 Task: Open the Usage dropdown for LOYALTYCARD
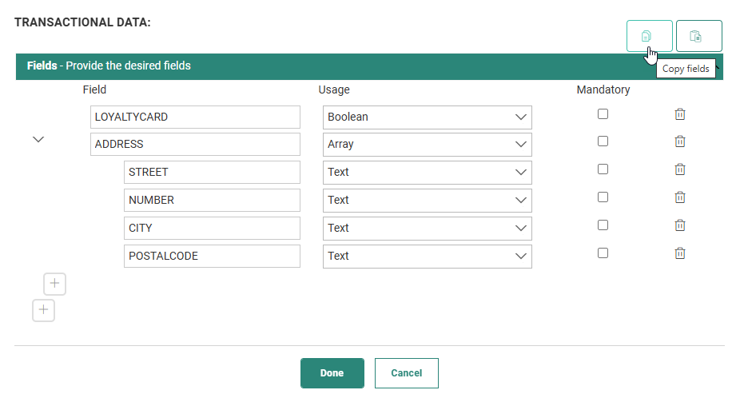(x=427, y=117)
